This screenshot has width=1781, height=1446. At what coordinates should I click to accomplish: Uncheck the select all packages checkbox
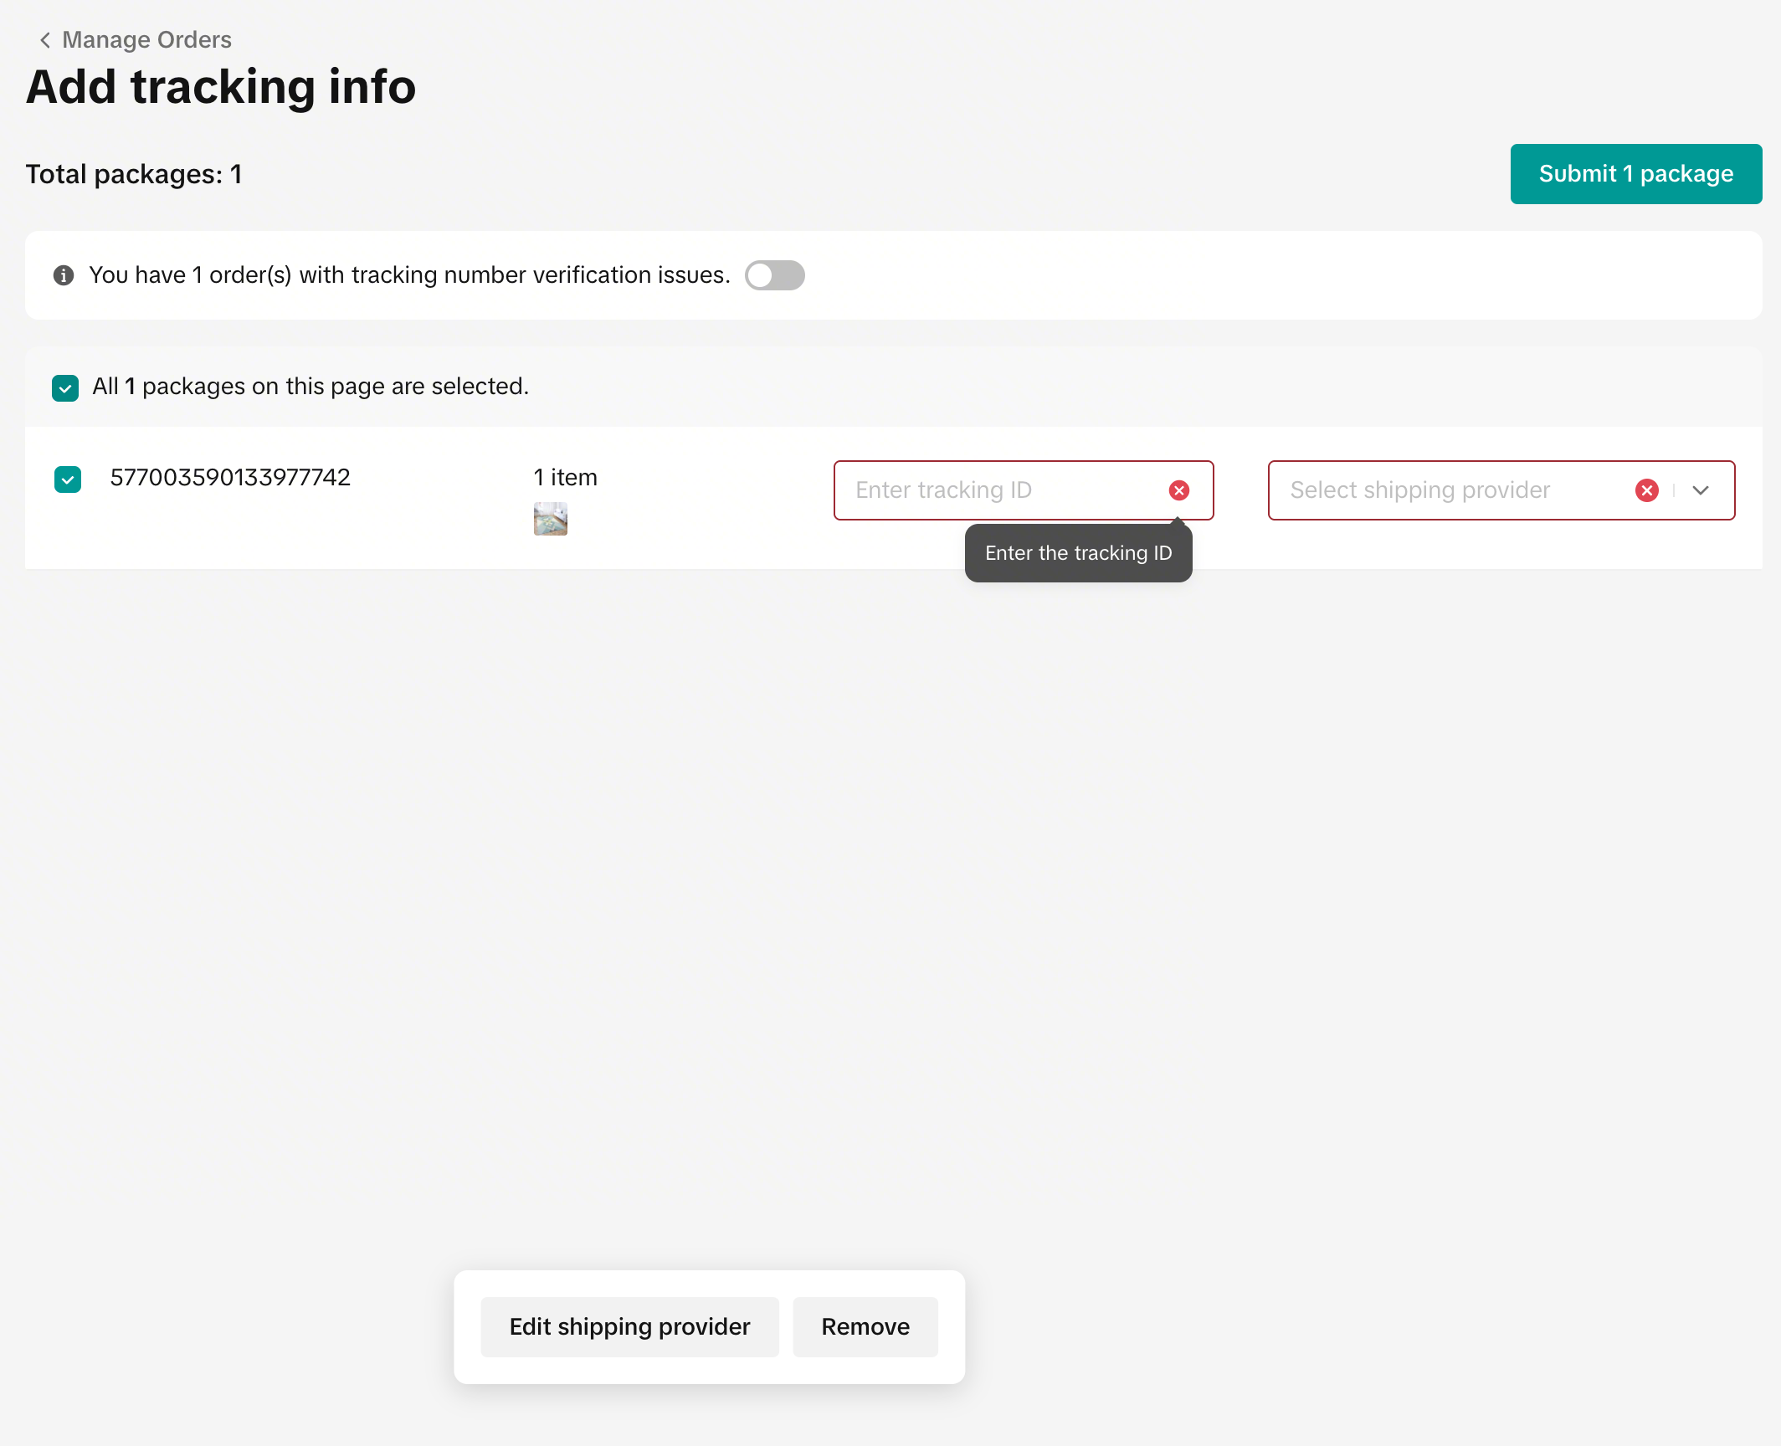65,387
